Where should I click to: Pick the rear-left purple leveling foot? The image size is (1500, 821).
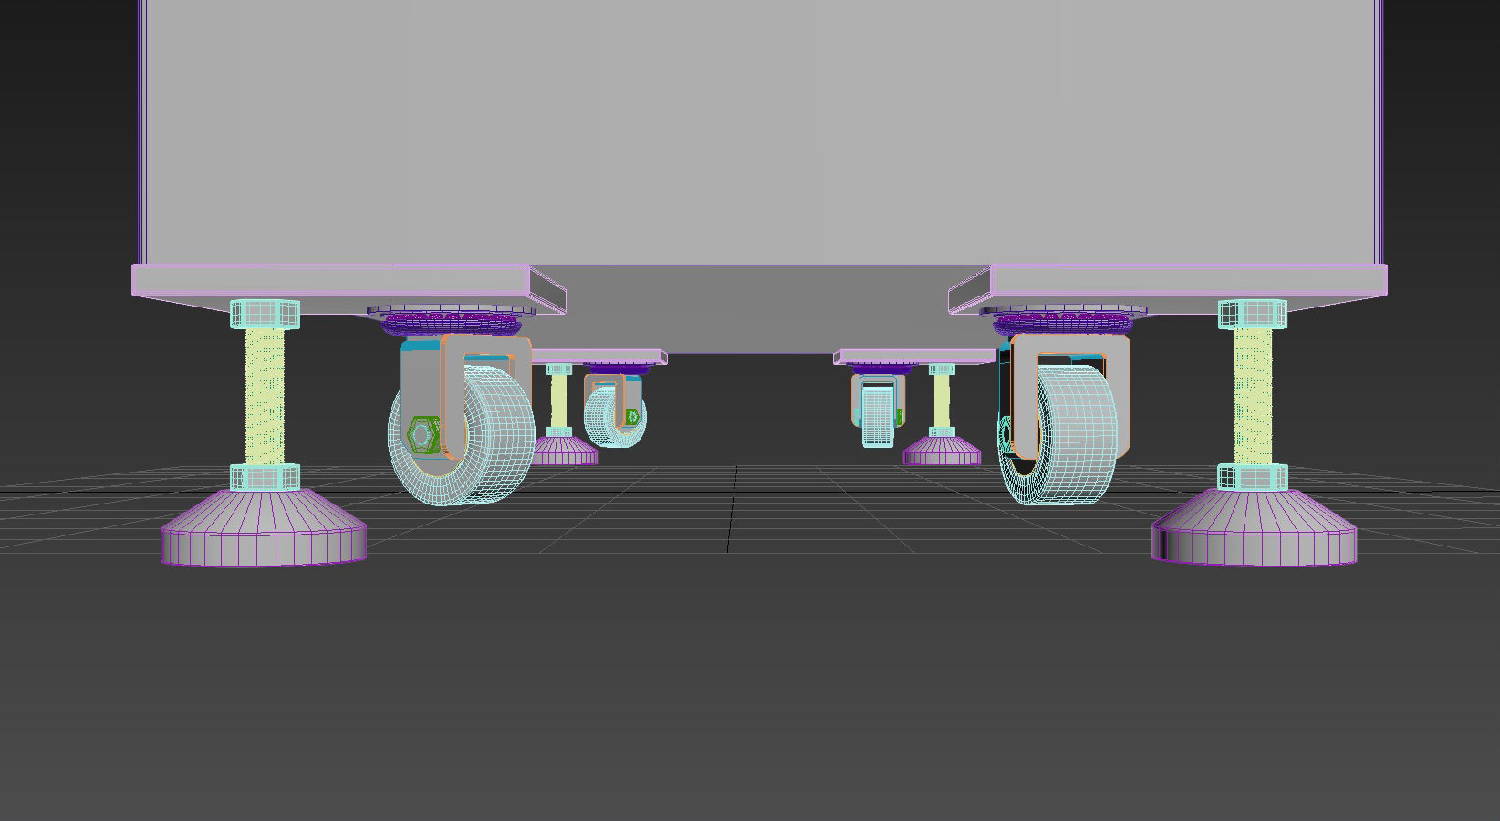tap(564, 451)
